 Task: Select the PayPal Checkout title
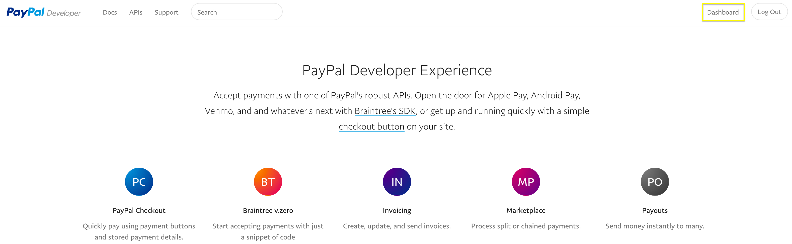coord(139,211)
